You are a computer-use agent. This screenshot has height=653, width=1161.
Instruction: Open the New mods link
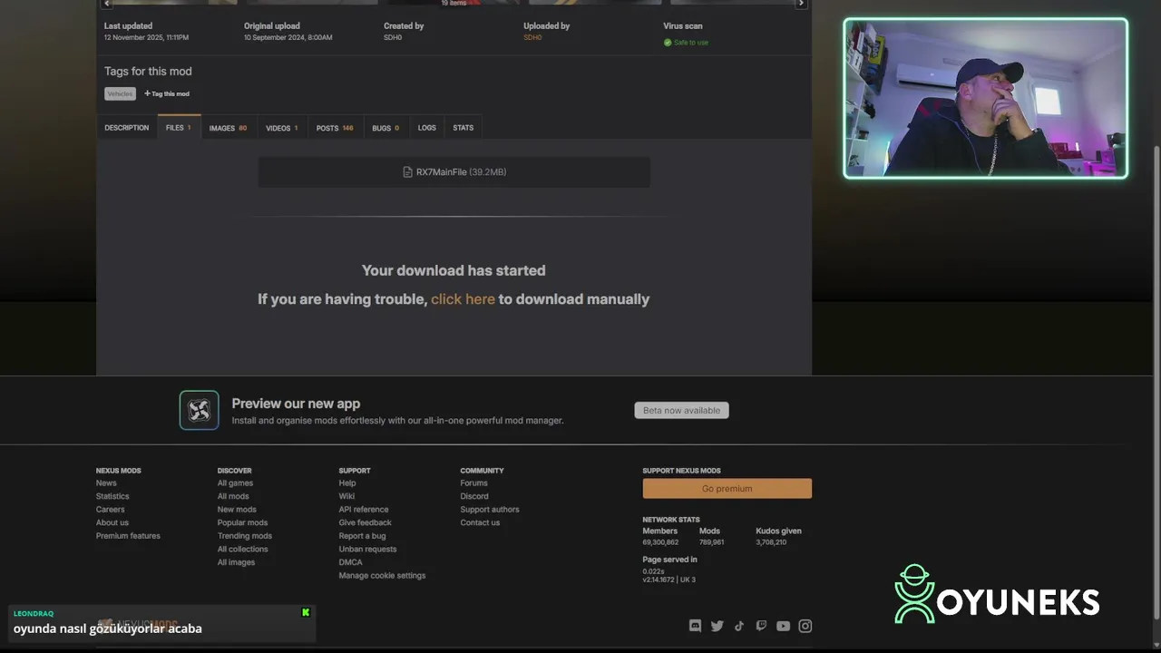click(x=237, y=510)
